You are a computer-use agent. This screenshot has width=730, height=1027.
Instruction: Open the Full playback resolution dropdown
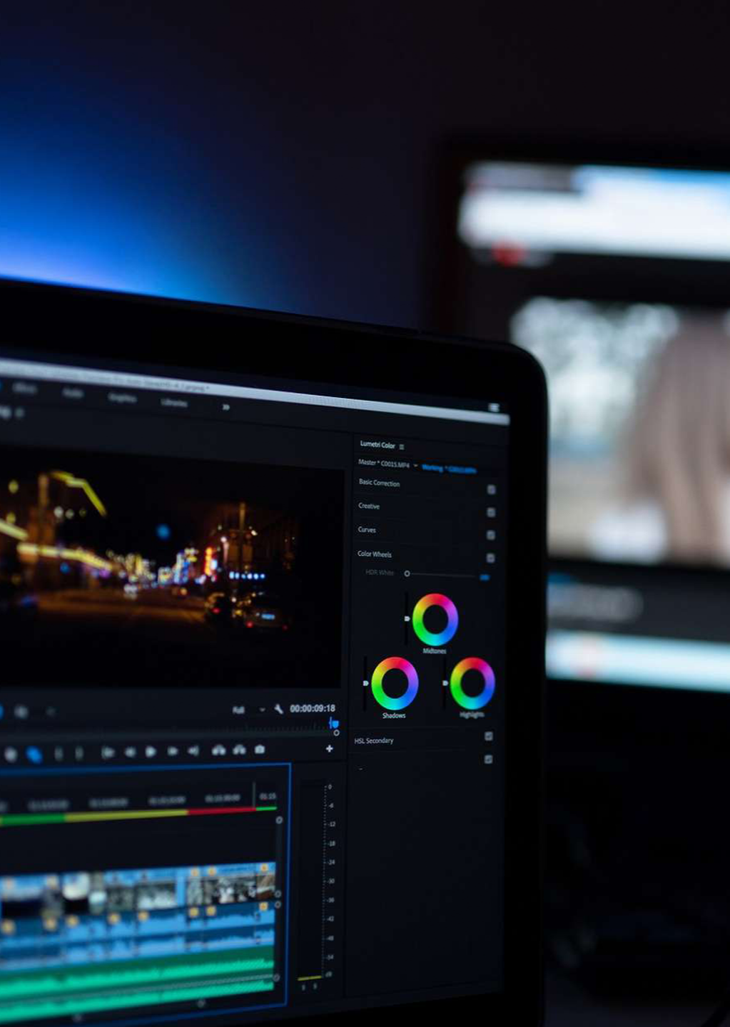(x=248, y=710)
